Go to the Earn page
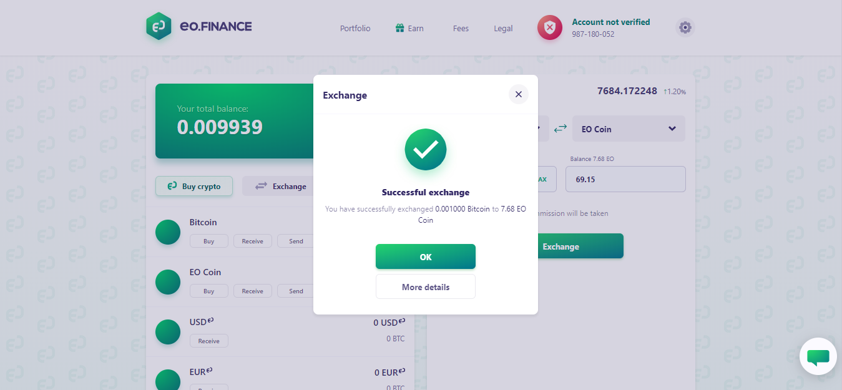 pyautogui.click(x=409, y=28)
